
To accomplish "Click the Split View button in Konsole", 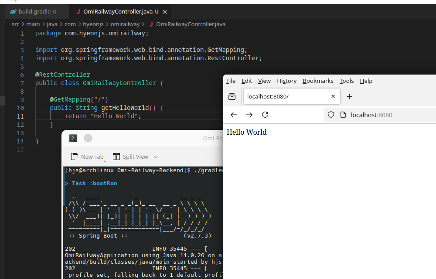I will tap(130, 157).
